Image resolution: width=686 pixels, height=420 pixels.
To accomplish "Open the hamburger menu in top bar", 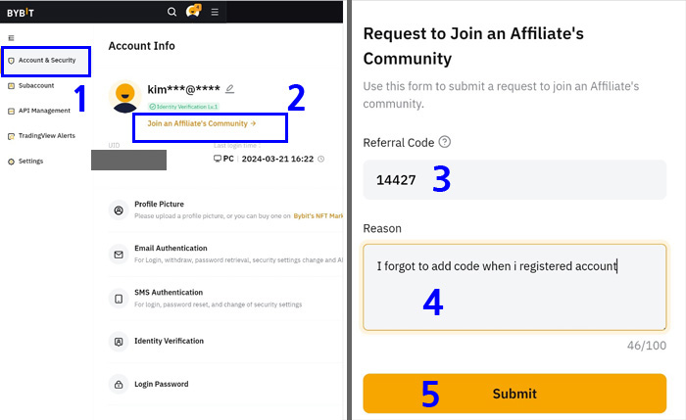I will 215,12.
